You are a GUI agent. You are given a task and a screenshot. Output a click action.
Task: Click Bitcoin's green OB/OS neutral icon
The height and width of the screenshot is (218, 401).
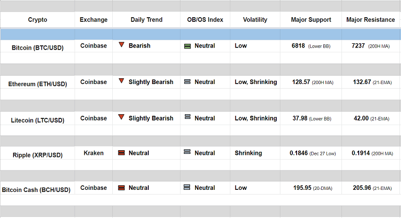pyautogui.click(x=187, y=46)
